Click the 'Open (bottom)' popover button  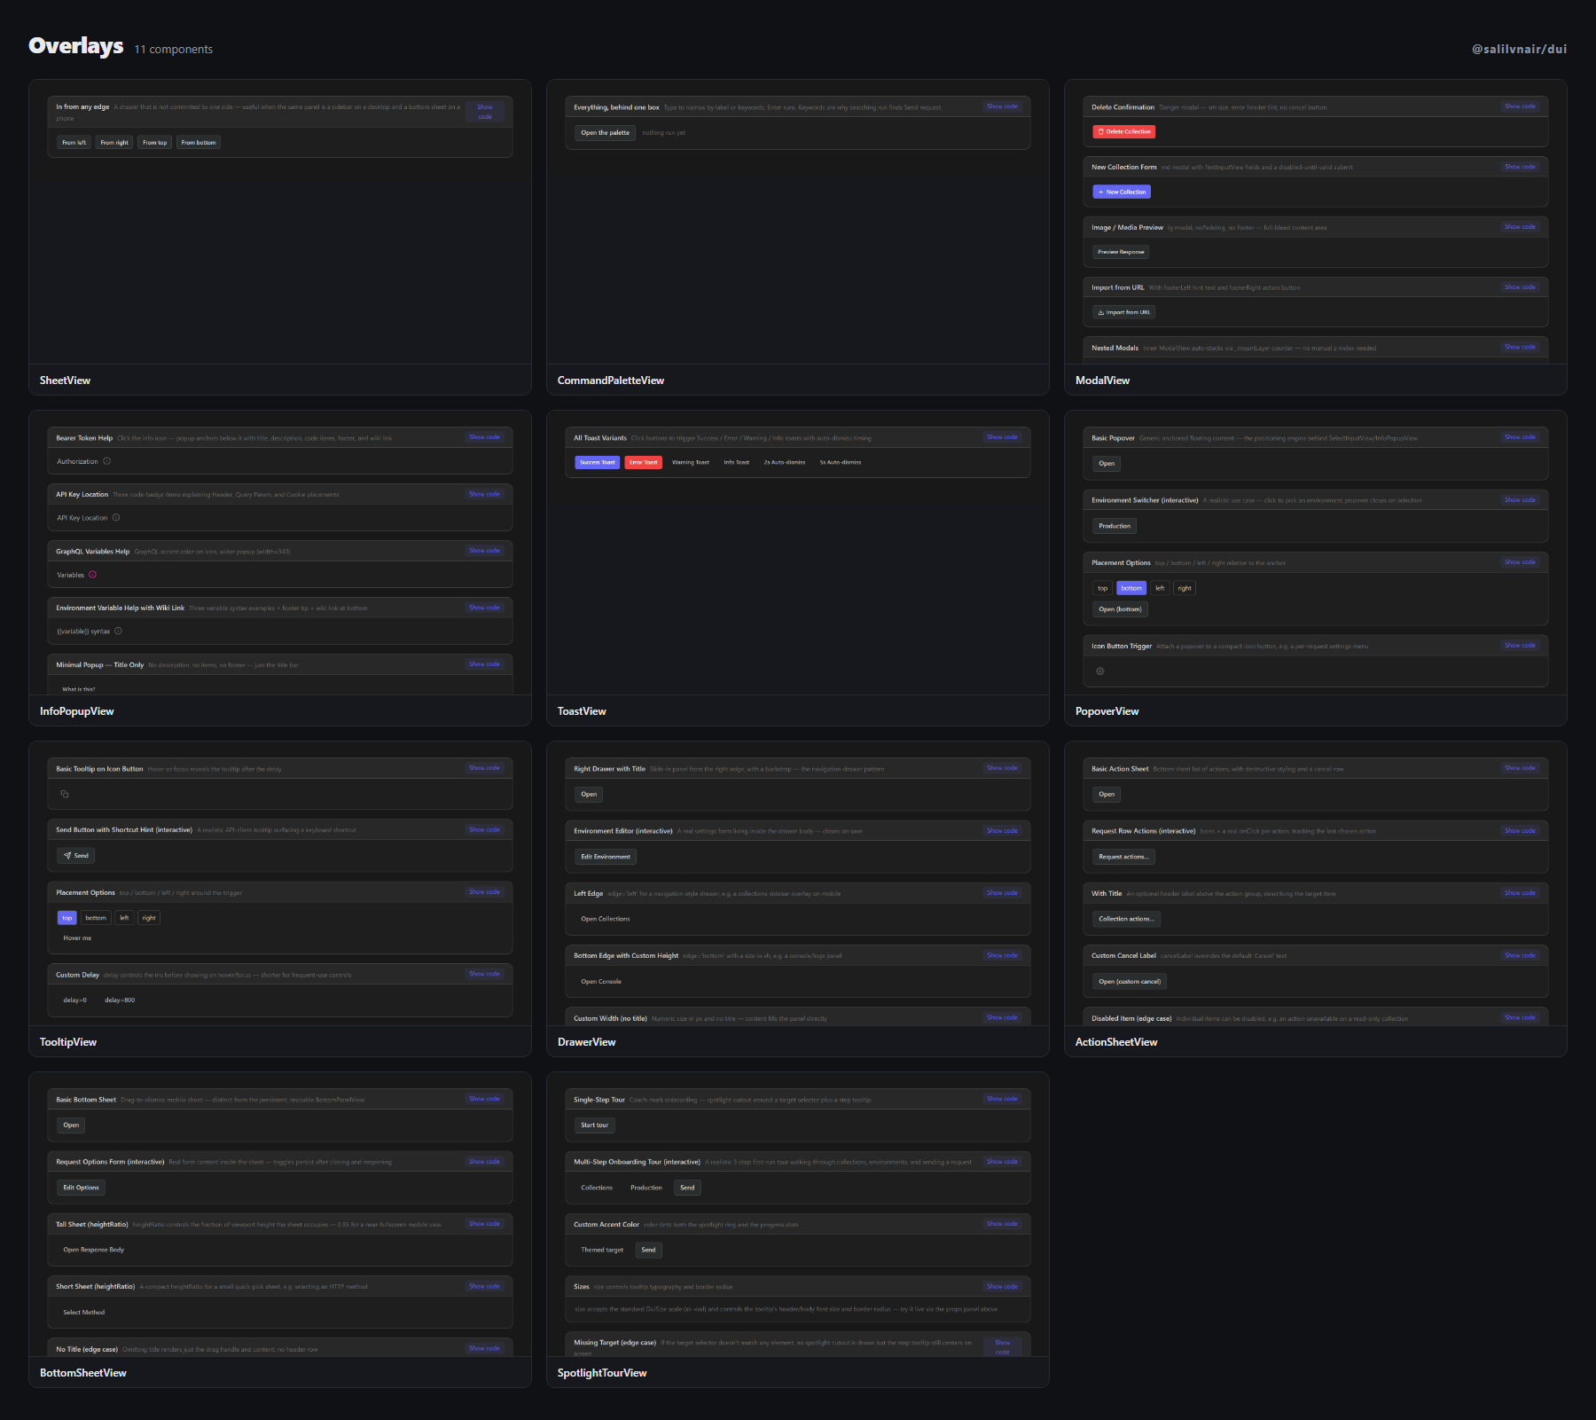[x=1120, y=609]
